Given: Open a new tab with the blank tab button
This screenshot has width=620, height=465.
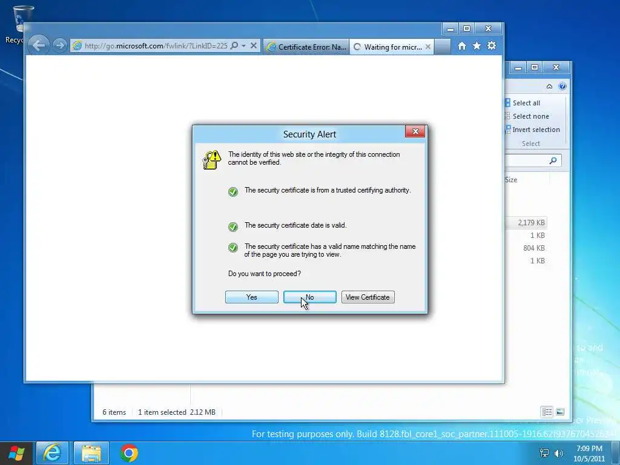Looking at the screenshot, I should click(443, 47).
